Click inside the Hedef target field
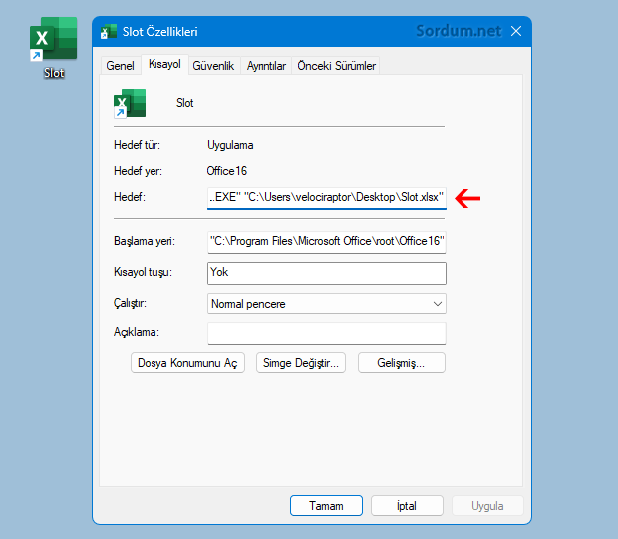The image size is (618, 539). [327, 198]
